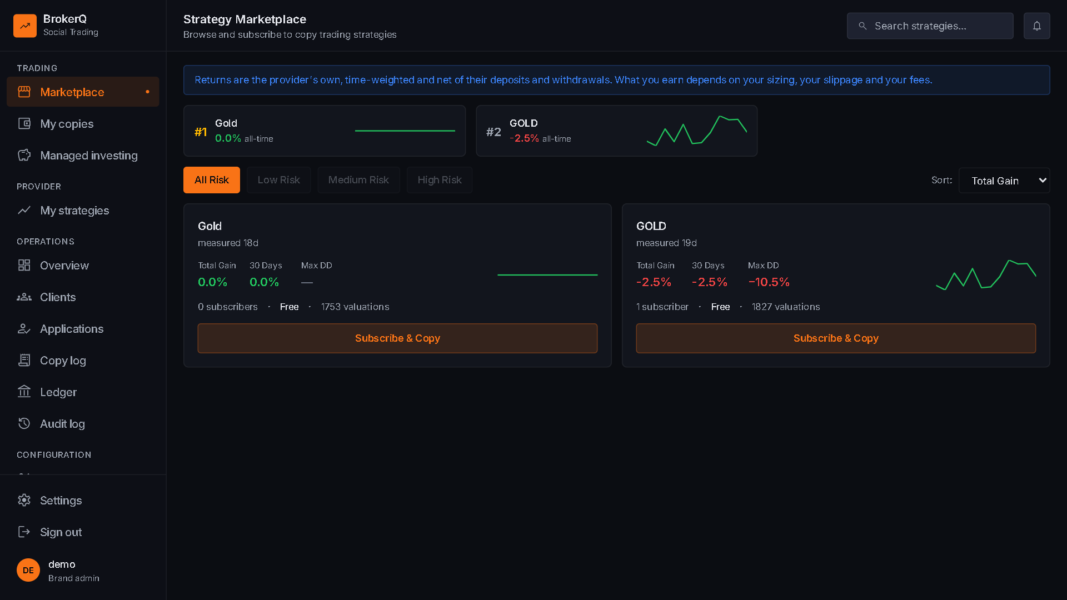Open Marketplace in the sidebar

[83, 92]
